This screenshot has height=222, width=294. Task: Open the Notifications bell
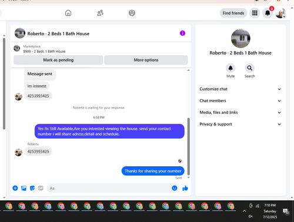(x=268, y=13)
